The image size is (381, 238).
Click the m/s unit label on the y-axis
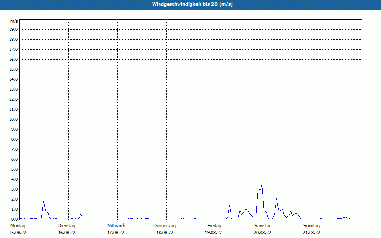point(14,21)
